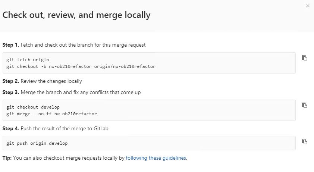Image resolution: width=314 pixels, height=172 pixels.
Task: Click the 'git fetch origin' command line
Action: [x=28, y=60]
